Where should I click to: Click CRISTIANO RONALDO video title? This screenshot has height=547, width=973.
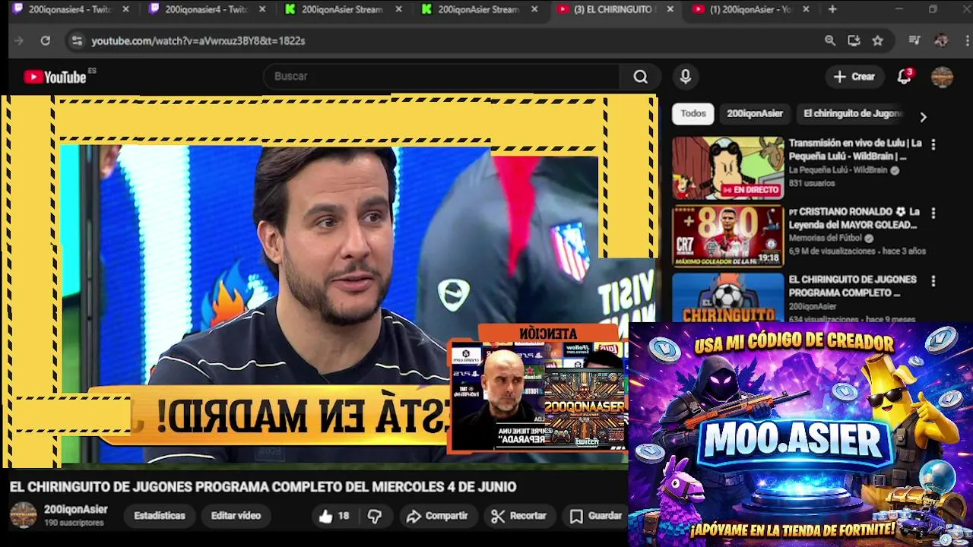click(x=854, y=218)
